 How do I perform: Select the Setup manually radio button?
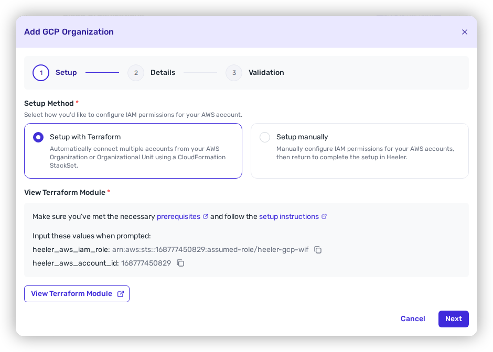[265, 137]
